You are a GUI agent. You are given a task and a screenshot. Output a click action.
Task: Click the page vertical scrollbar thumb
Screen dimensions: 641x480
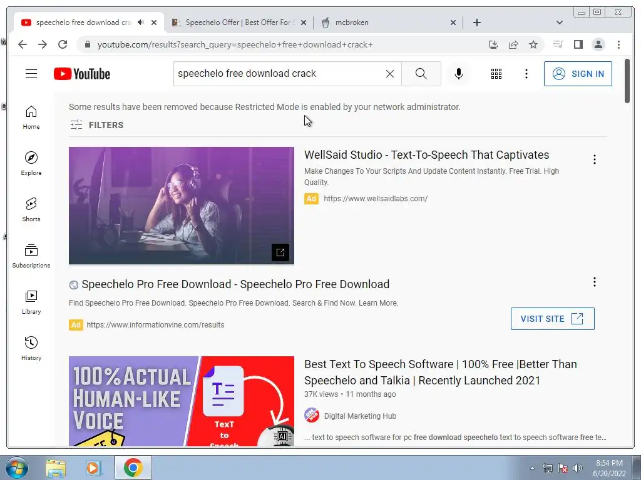(x=627, y=81)
